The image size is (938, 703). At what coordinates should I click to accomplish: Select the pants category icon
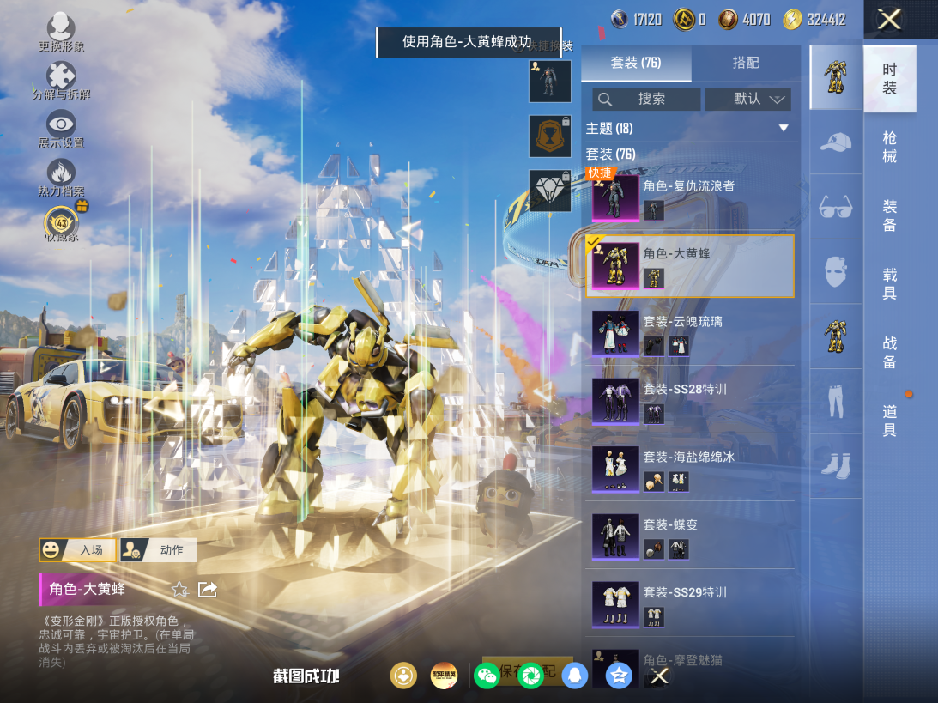[x=836, y=401]
